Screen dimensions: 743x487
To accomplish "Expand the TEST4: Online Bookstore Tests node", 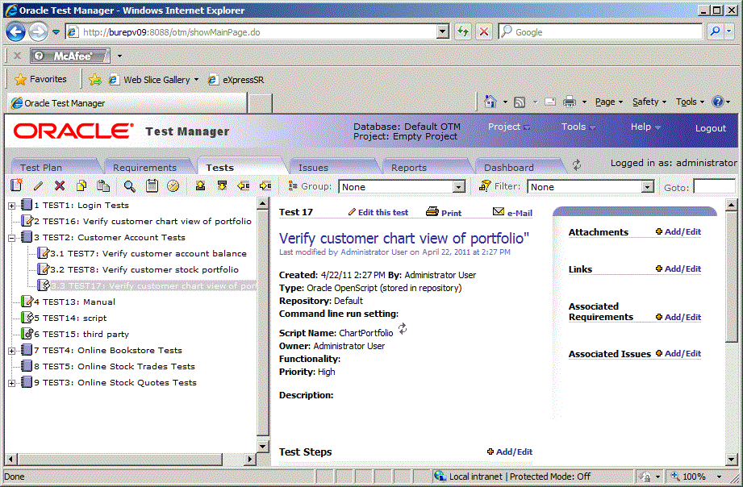I will click(x=11, y=351).
